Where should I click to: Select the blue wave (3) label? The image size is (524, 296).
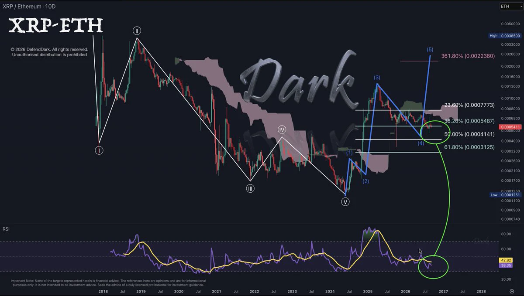click(x=378, y=78)
